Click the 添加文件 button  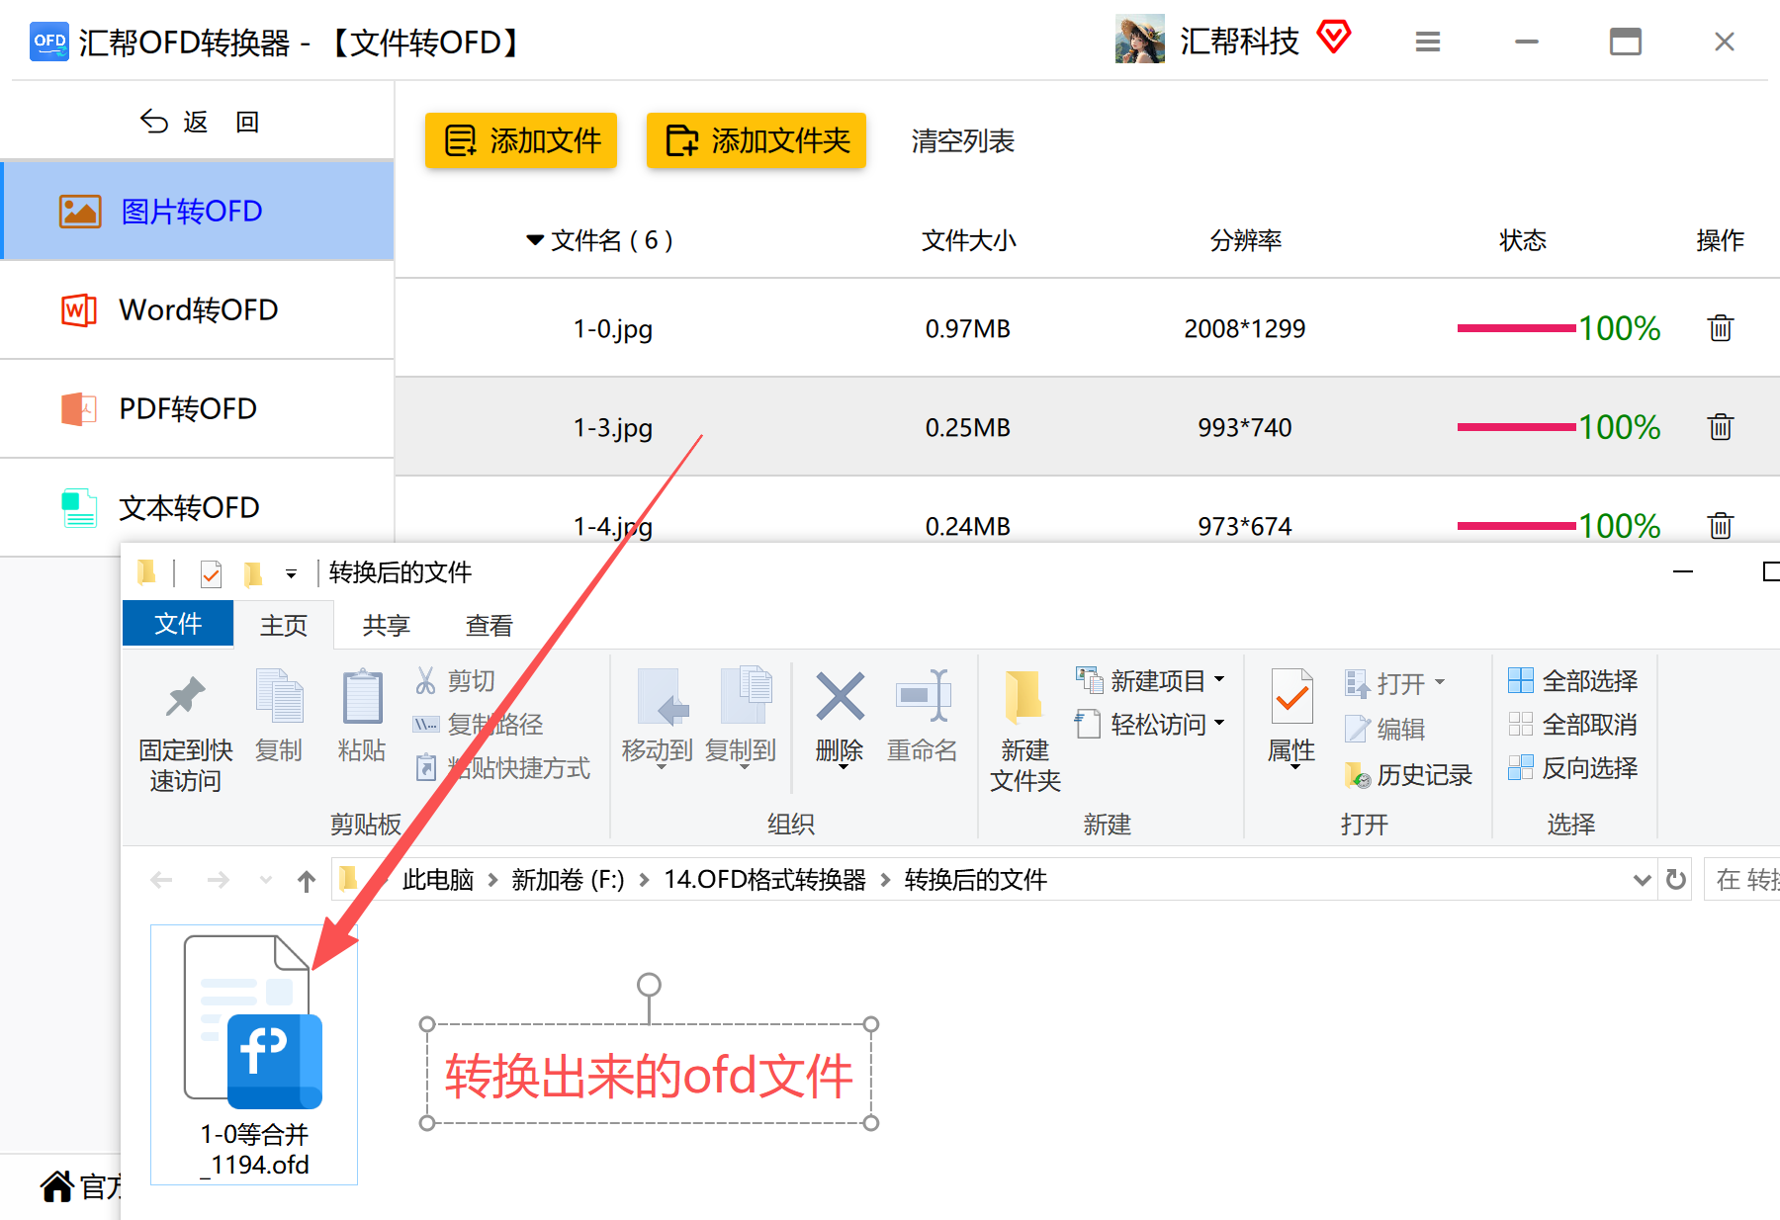point(521,140)
